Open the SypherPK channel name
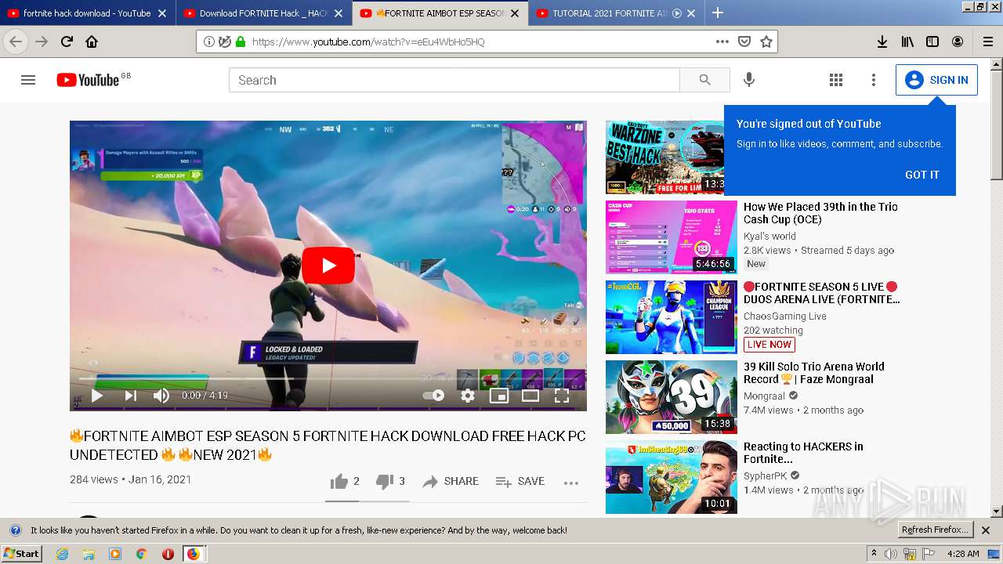Image resolution: width=1003 pixels, height=564 pixels. point(766,475)
